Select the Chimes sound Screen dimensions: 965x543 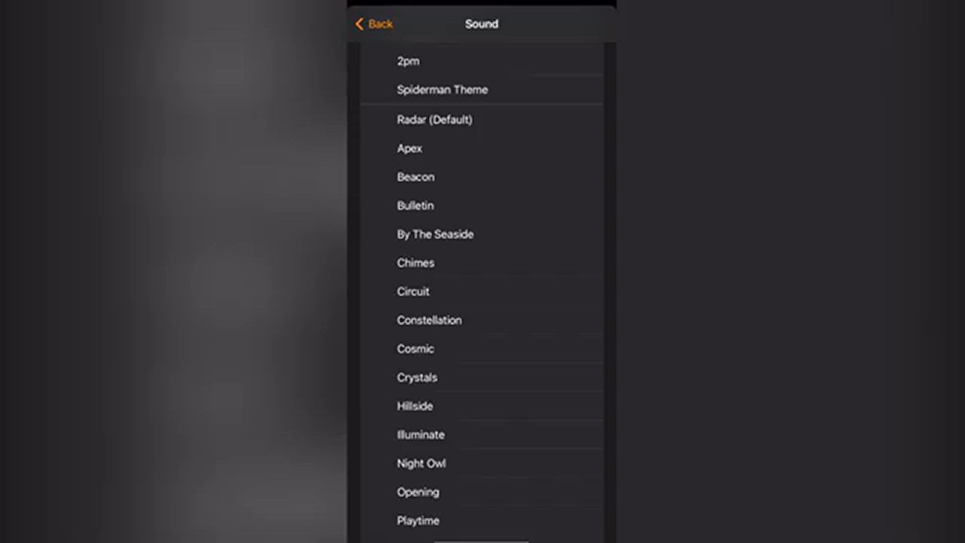click(x=481, y=263)
